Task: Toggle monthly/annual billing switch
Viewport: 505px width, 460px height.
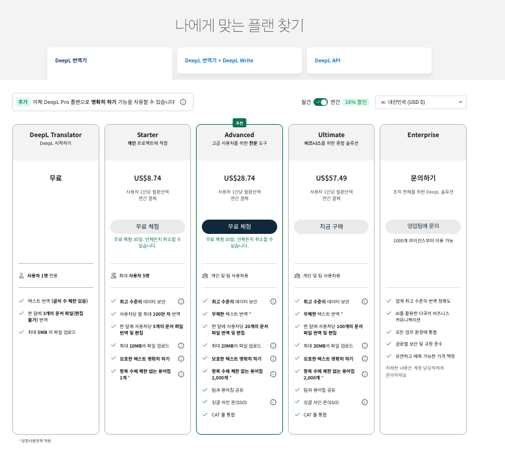Action: pyautogui.click(x=321, y=102)
